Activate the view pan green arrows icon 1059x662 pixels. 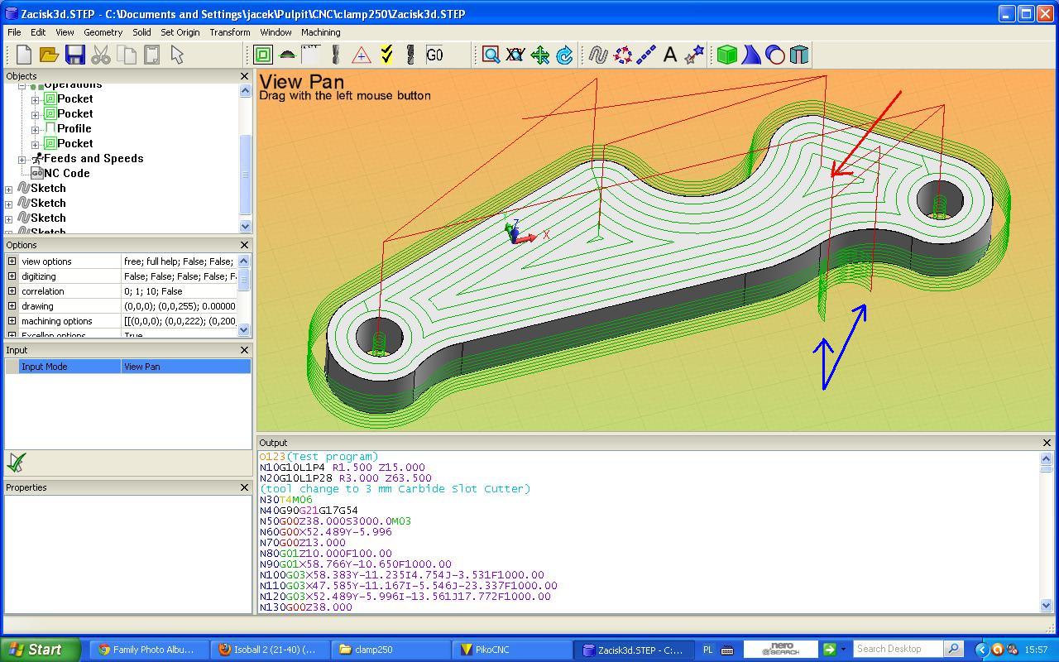tap(540, 55)
